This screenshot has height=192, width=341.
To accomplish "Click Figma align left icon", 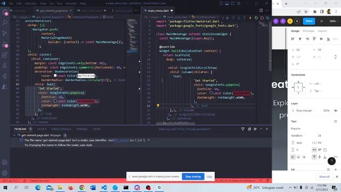I will tap(293, 39).
